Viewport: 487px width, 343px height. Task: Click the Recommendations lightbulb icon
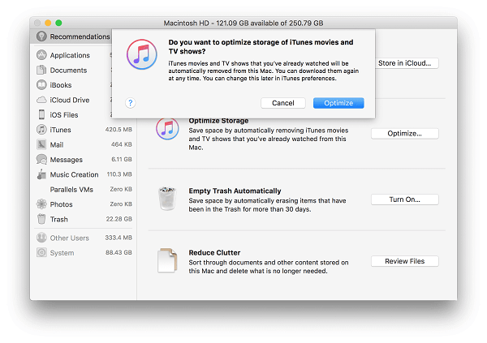pyautogui.click(x=41, y=36)
